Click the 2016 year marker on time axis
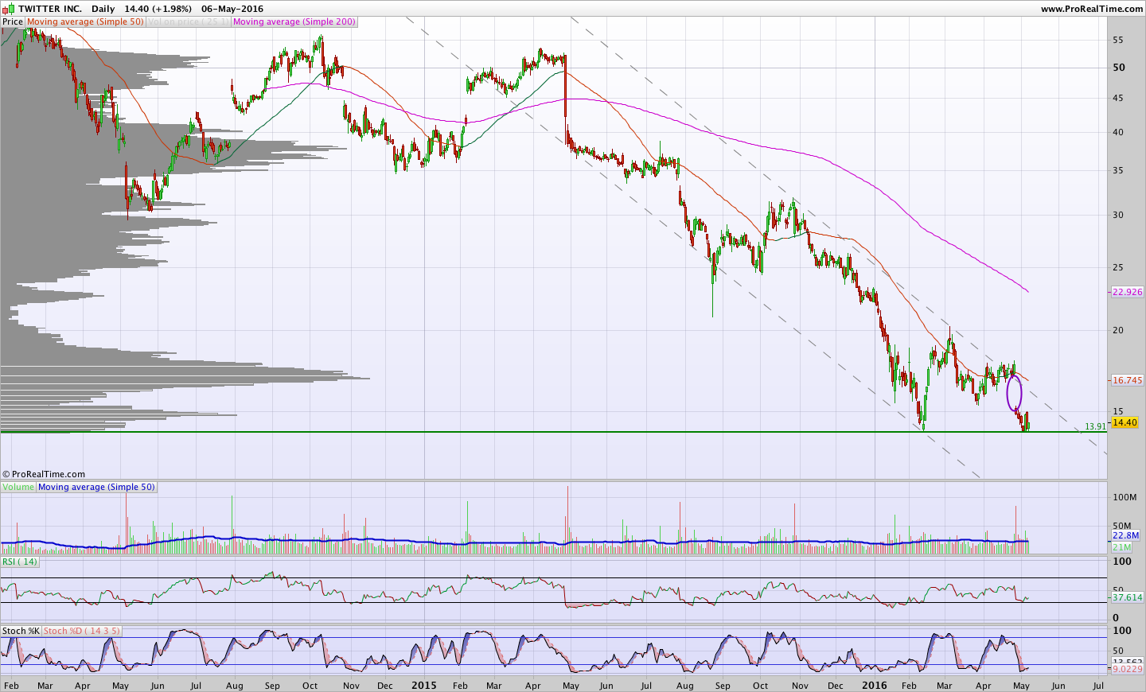Image resolution: width=1146 pixels, height=692 pixels. tap(875, 685)
